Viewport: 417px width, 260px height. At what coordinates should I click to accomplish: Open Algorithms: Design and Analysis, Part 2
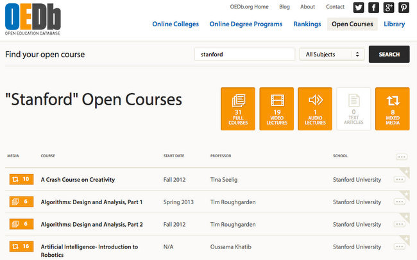coord(92,224)
